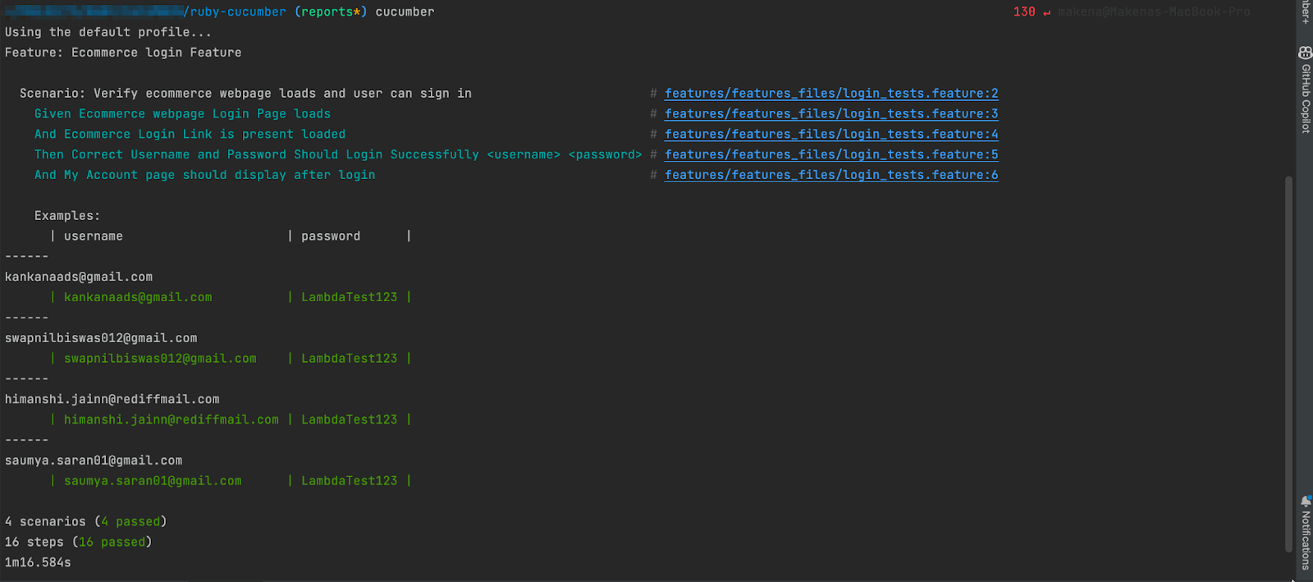Viewport: 1313px width, 582px height.
Task: Click the '4 passed' scenarios result
Action: tap(130, 522)
